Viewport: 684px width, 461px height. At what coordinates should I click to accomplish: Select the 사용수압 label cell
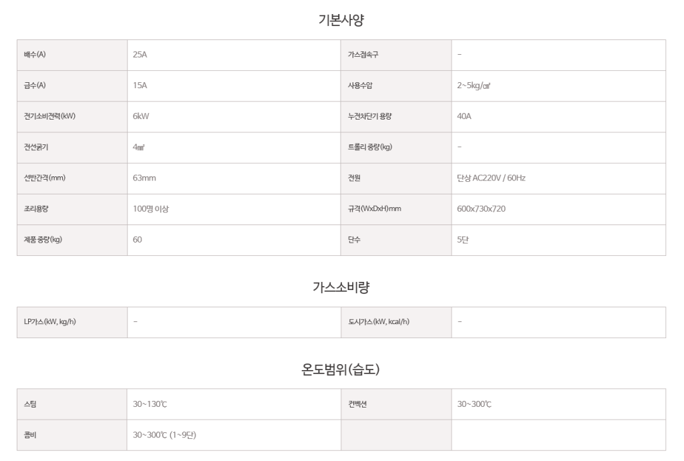click(396, 86)
